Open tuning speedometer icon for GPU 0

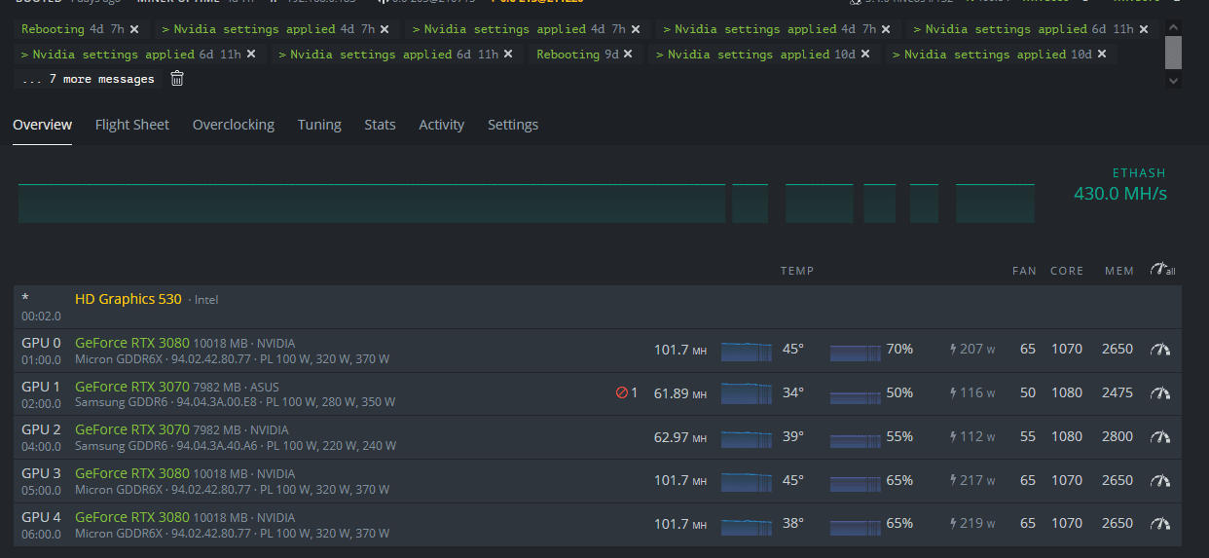1159,349
